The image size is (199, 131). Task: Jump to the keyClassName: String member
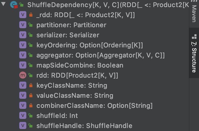(x=72, y=85)
